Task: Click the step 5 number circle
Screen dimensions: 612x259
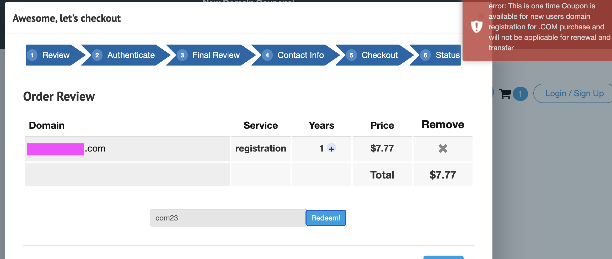Action: tap(351, 55)
